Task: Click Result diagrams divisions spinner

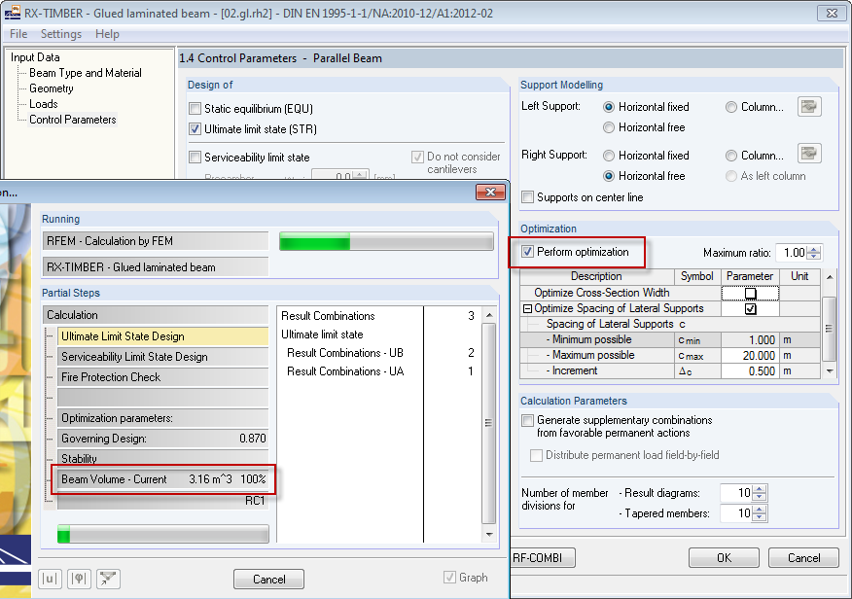Action: pyautogui.click(x=760, y=493)
